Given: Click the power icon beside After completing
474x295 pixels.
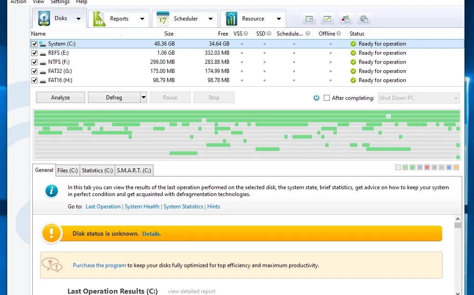Looking at the screenshot, I should coord(316,98).
